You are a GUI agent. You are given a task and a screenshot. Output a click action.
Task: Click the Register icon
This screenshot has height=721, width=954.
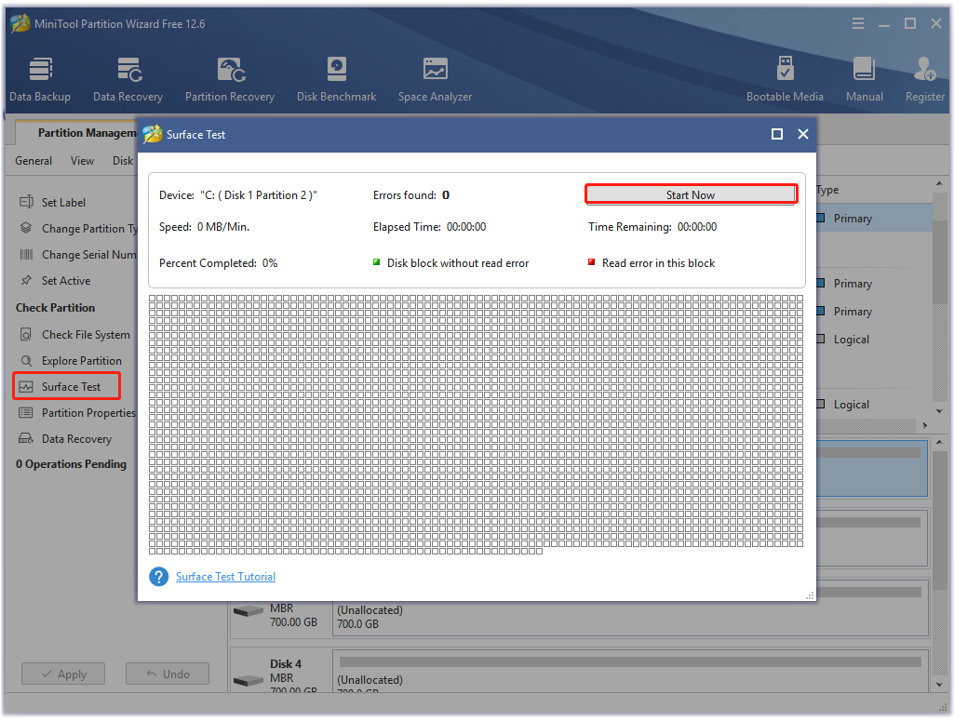[x=924, y=70]
